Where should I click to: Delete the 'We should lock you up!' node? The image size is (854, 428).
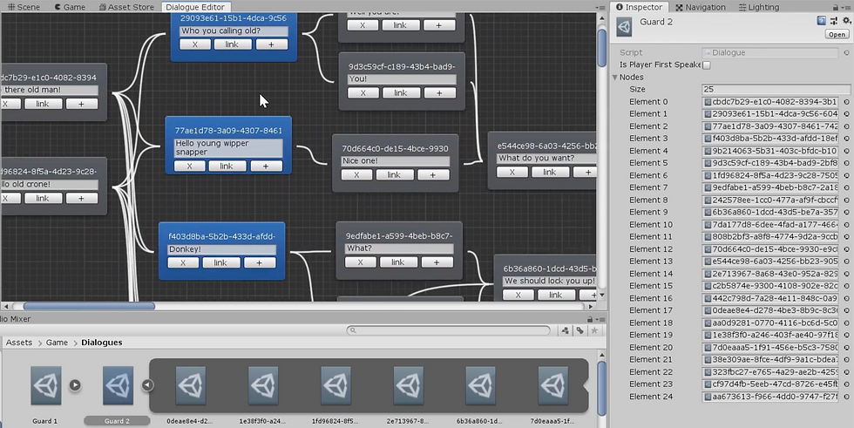518,296
